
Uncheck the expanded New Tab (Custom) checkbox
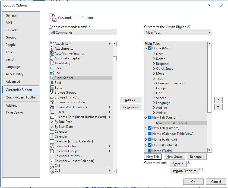click(150, 117)
